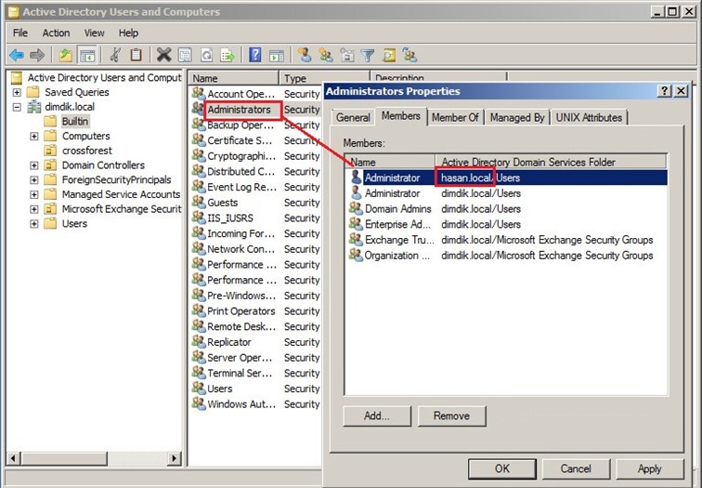Expand the Users tree node
The height and width of the screenshot is (488, 702).
click(x=34, y=224)
